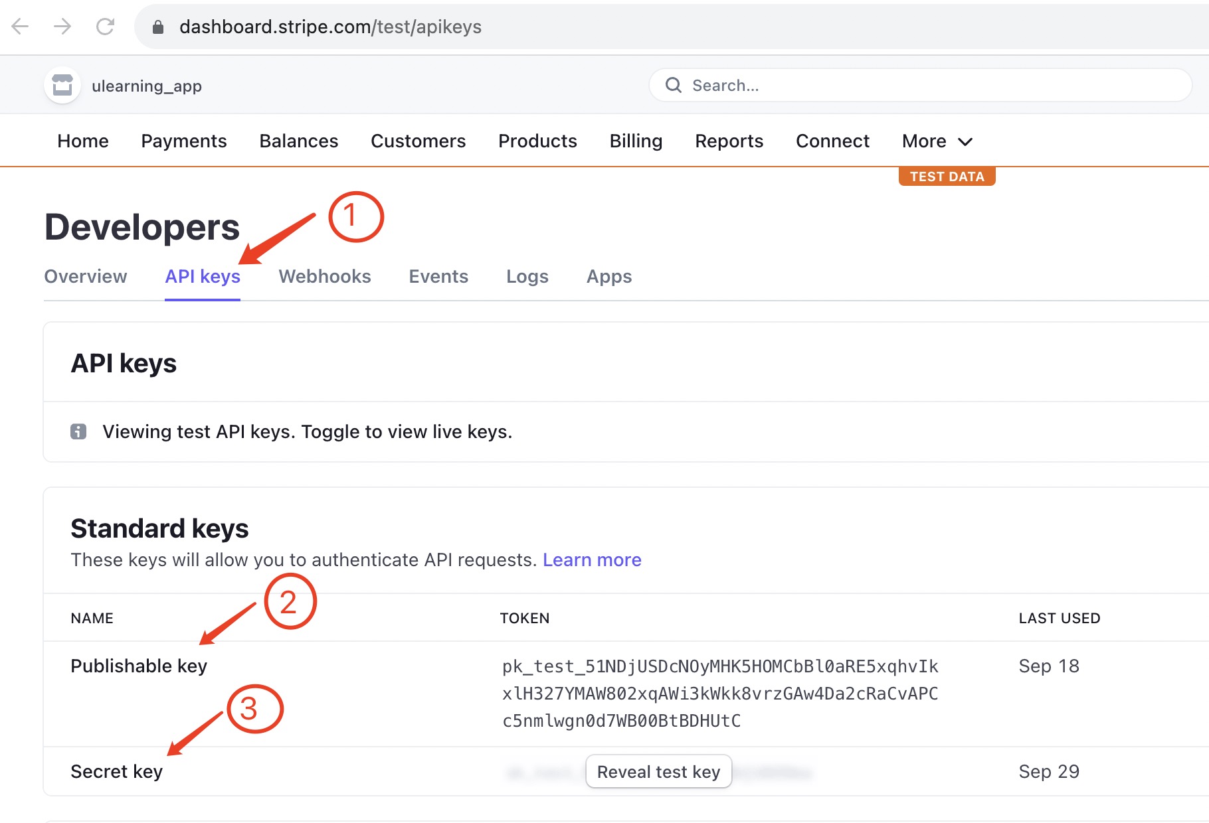The height and width of the screenshot is (823, 1209).
Task: Select the API keys tab
Action: point(203,276)
